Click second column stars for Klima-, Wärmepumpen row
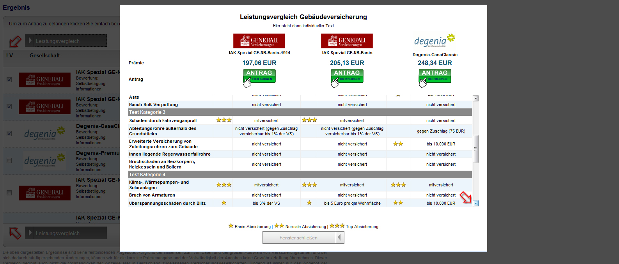This screenshot has height=264, width=619. (309, 185)
